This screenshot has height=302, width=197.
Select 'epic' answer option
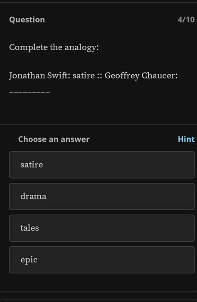click(x=102, y=260)
